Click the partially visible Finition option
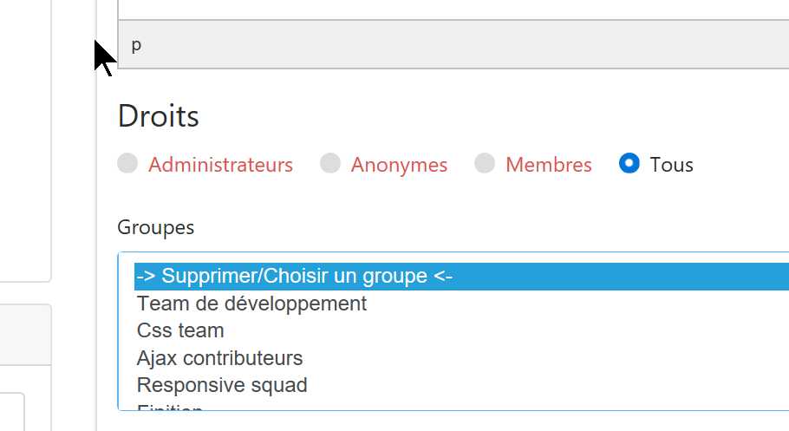This screenshot has height=431, width=789. (x=170, y=406)
